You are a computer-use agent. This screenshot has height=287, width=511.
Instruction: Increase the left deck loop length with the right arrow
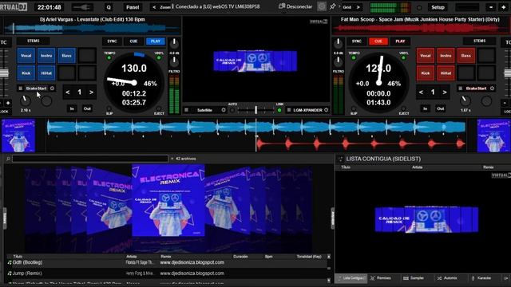pos(91,92)
